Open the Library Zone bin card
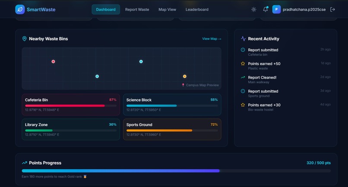This screenshot has height=187, width=348. tap(71, 129)
